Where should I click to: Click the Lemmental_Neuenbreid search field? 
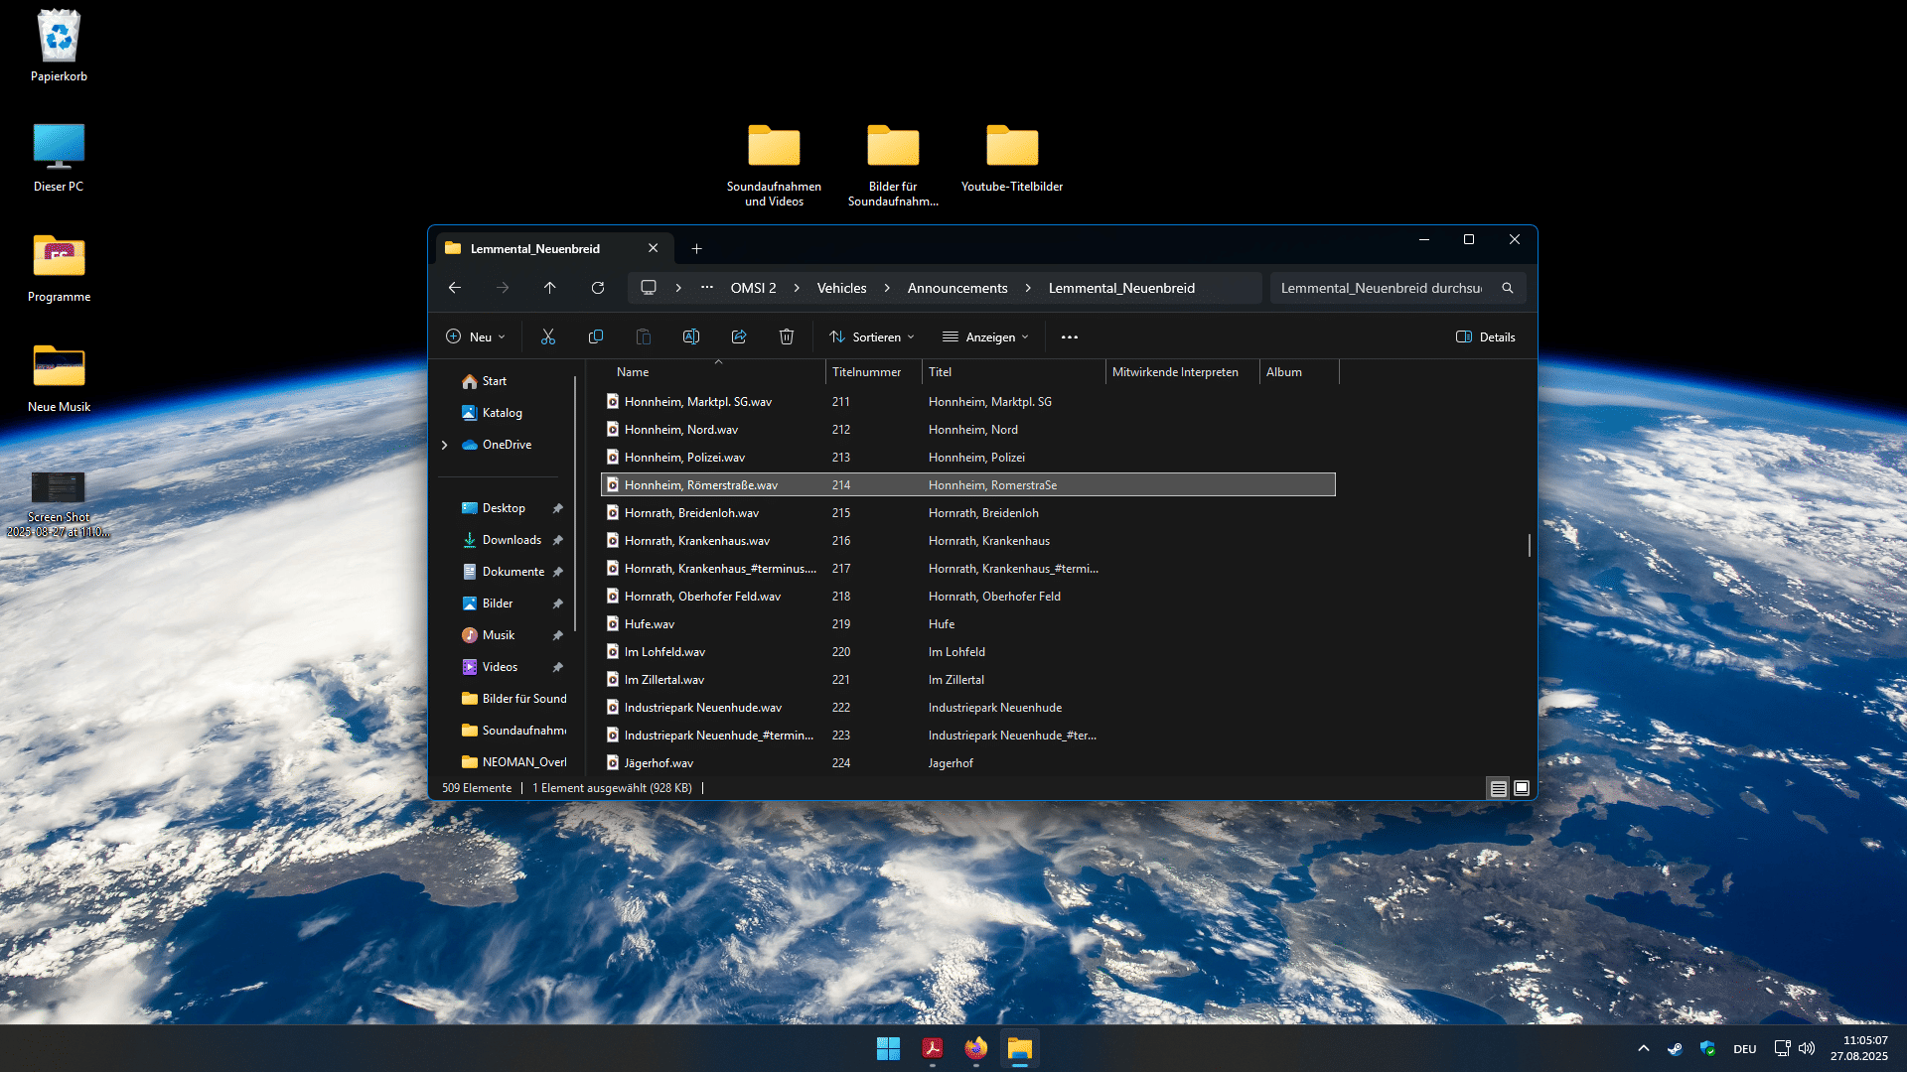click(1381, 288)
